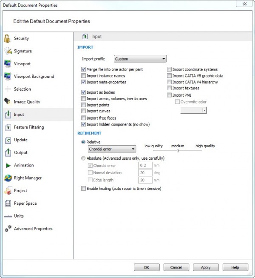Enable Import free faces checkbox

[x=83, y=118]
